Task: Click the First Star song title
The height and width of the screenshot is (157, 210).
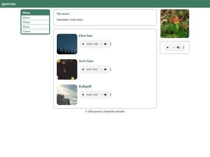Action: (x=86, y=36)
